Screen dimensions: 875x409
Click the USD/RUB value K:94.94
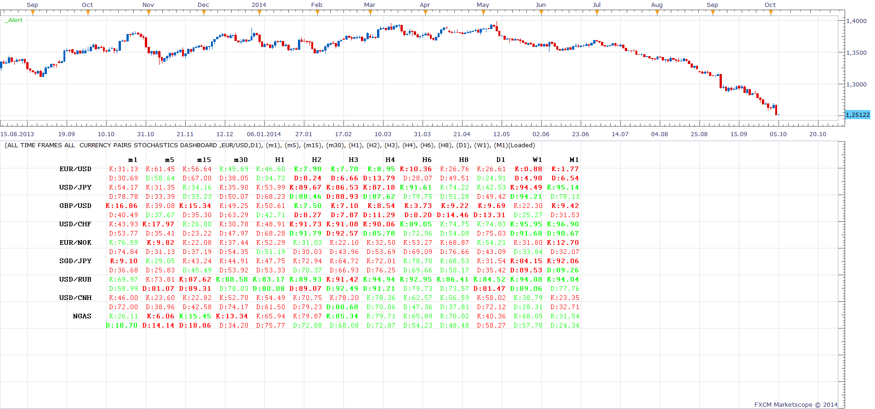pyautogui.click(x=379, y=279)
